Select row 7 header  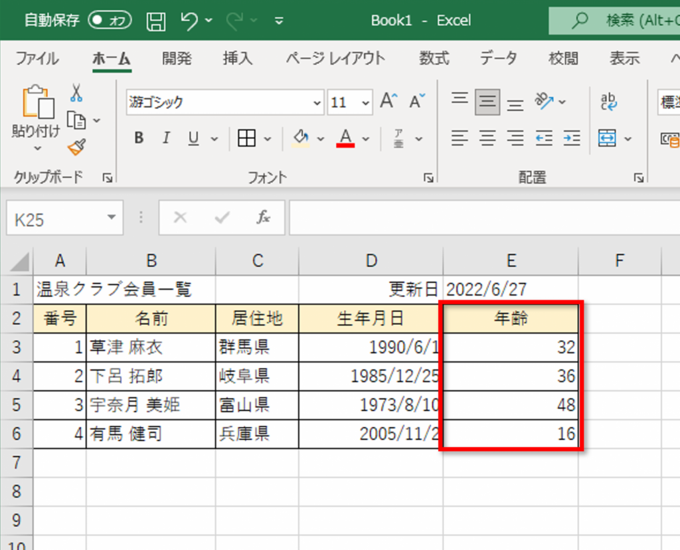point(17,463)
